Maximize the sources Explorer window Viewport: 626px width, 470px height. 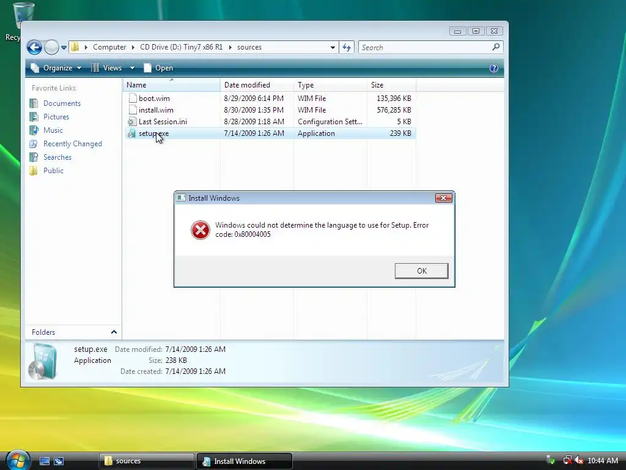476,31
